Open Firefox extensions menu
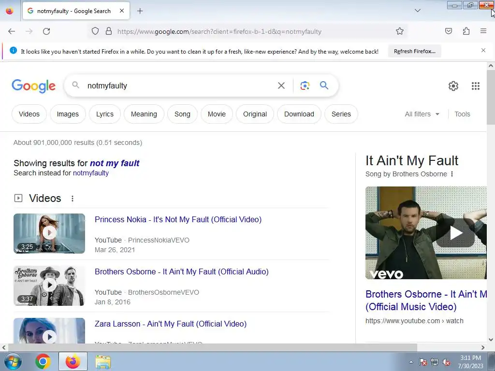Image resolution: width=495 pixels, height=371 pixels. tap(466, 31)
